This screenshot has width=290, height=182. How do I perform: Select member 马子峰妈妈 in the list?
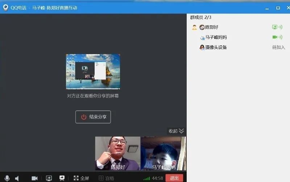(x=216, y=37)
